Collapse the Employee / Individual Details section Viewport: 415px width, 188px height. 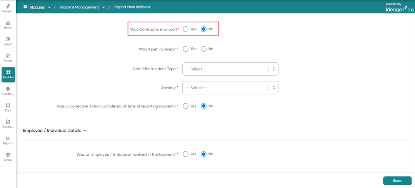click(x=85, y=131)
